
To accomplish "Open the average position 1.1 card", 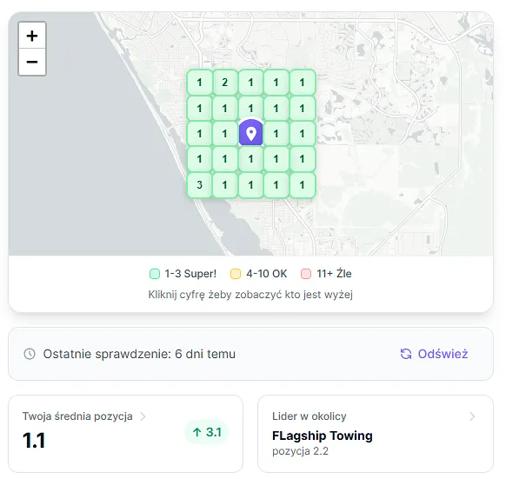I will (125, 434).
